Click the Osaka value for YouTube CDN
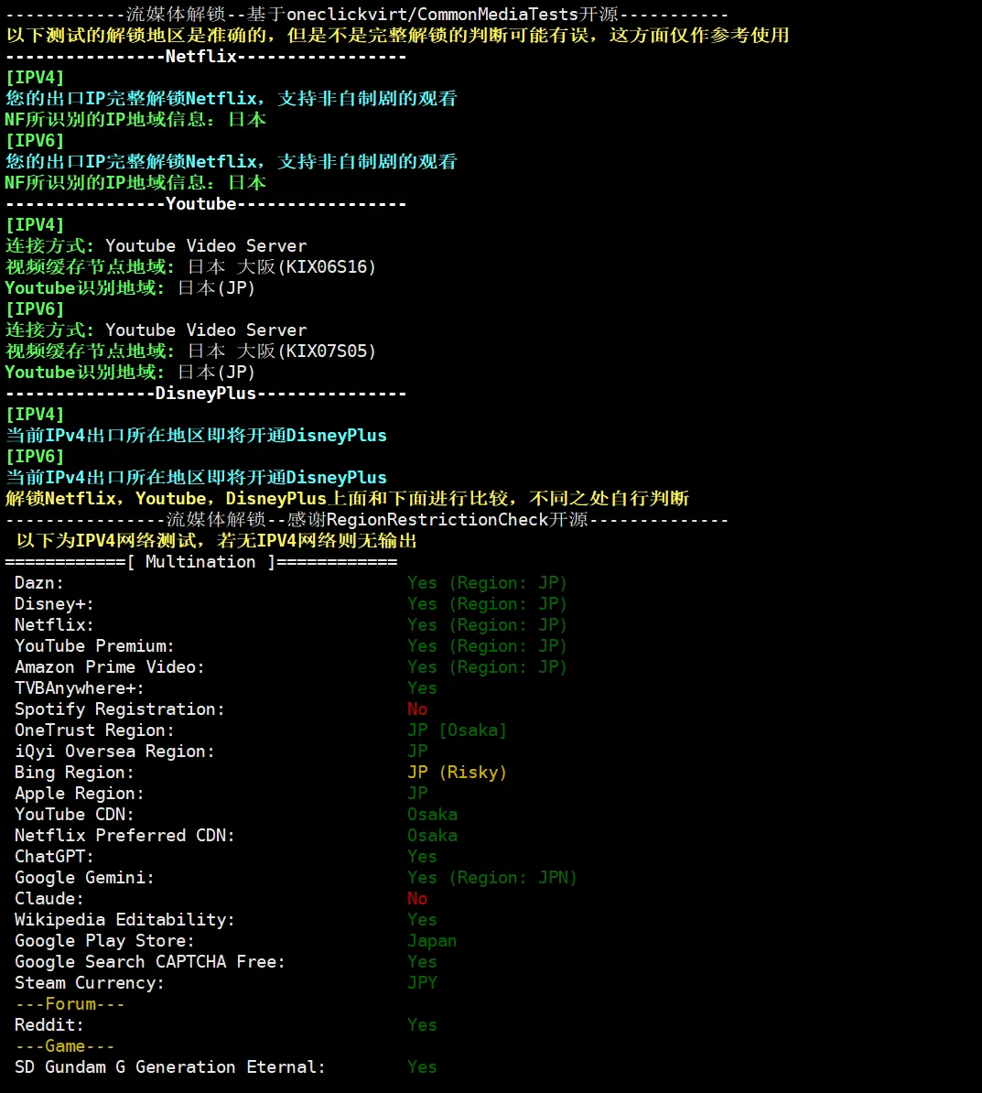The height and width of the screenshot is (1093, 982). pos(432,814)
